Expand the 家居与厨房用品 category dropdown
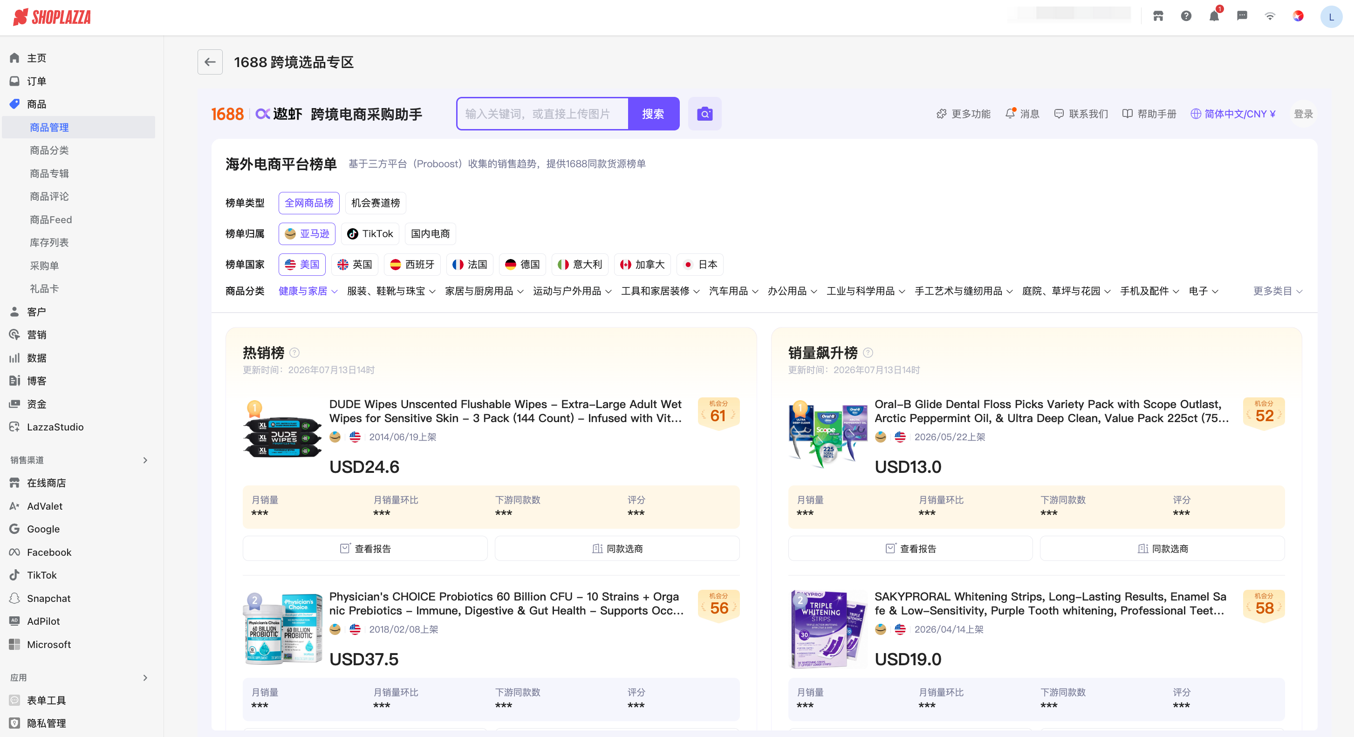1354x737 pixels. pos(484,291)
